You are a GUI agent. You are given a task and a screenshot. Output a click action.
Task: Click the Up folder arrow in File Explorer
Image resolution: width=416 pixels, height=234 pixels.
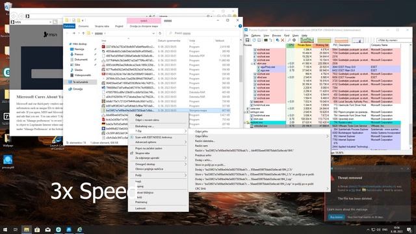pos(83,33)
